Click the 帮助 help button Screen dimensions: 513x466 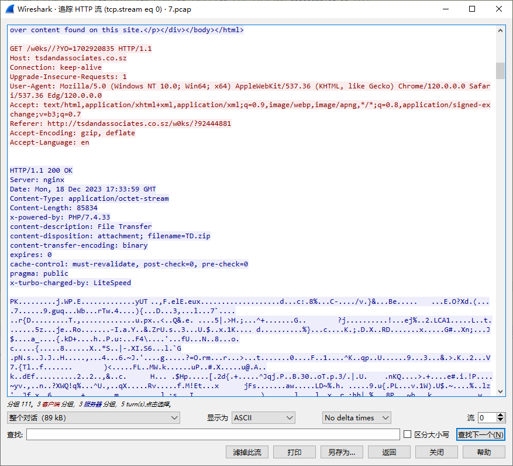click(484, 452)
